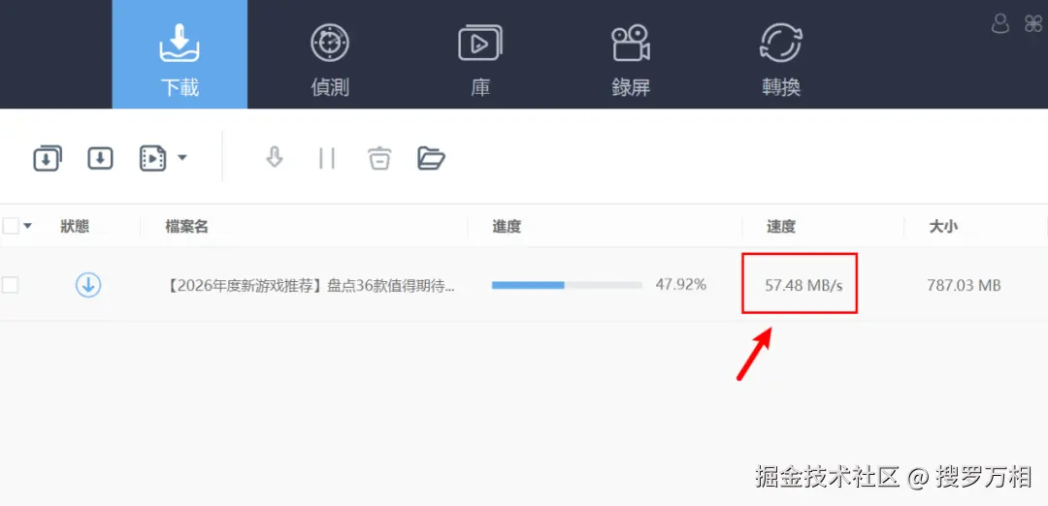Open the download folder icon
Screen dimensions: 1048x506
click(x=431, y=158)
